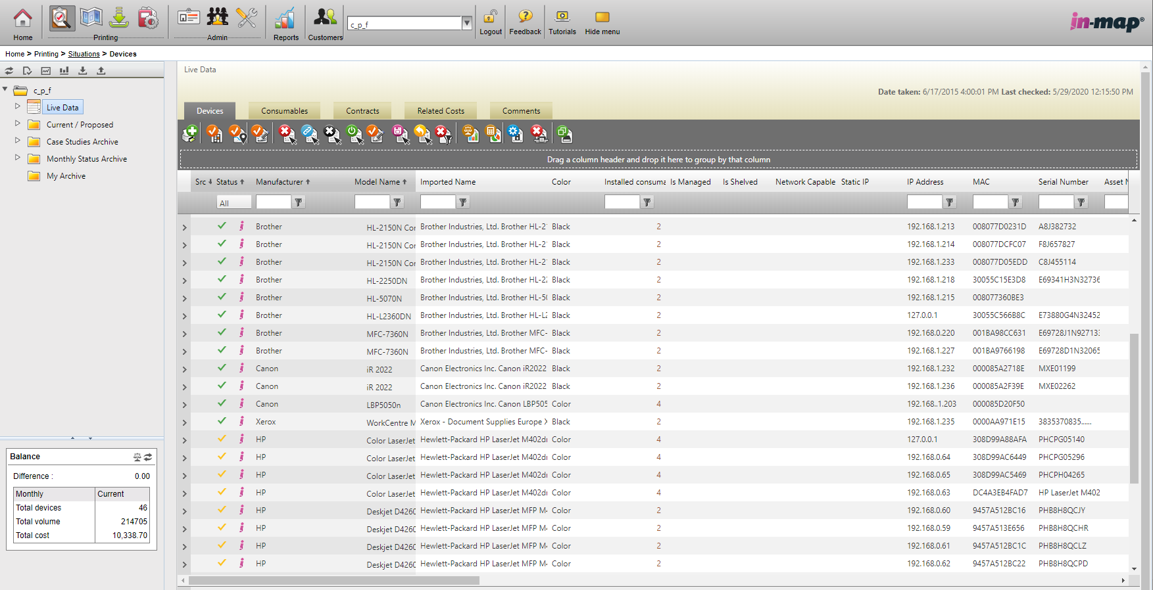
Task: Open the Feedback button
Action: (525, 22)
